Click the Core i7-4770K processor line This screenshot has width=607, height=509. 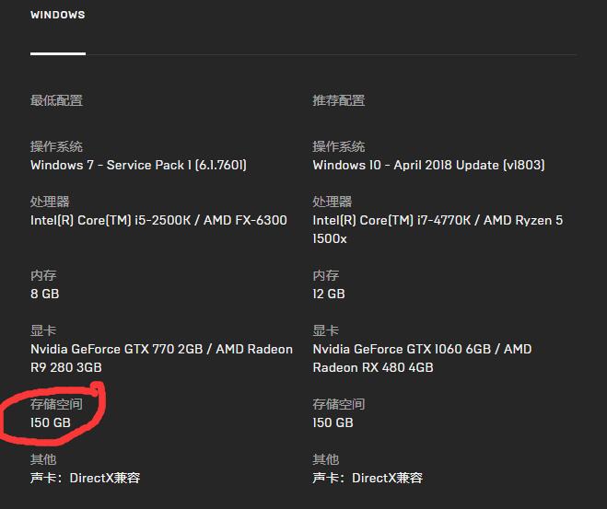(449, 221)
